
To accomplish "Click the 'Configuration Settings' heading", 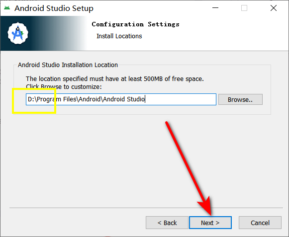I will click(135, 24).
